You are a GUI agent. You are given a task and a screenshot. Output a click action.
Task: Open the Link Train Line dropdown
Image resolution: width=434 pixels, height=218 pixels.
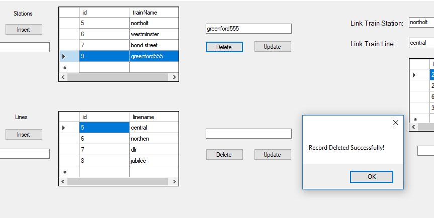(x=421, y=43)
